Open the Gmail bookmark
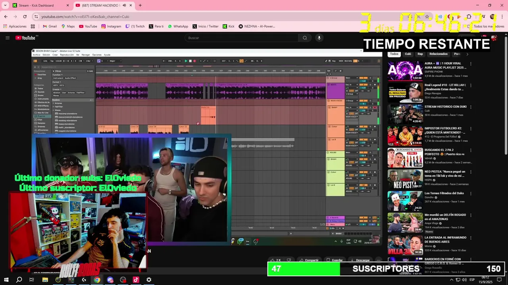Image resolution: width=508 pixels, height=285 pixels. 50,27
